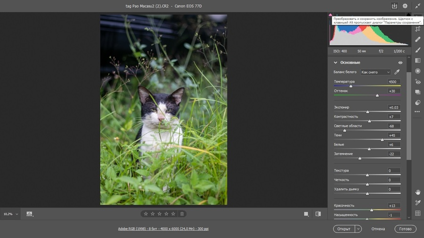Click the filmstrip options icon
The width and height of the screenshot is (424, 238).
[30, 214]
